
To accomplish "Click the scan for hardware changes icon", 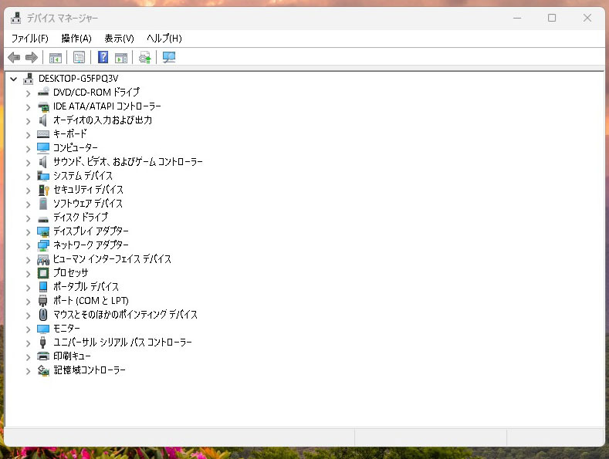I will pos(169,58).
